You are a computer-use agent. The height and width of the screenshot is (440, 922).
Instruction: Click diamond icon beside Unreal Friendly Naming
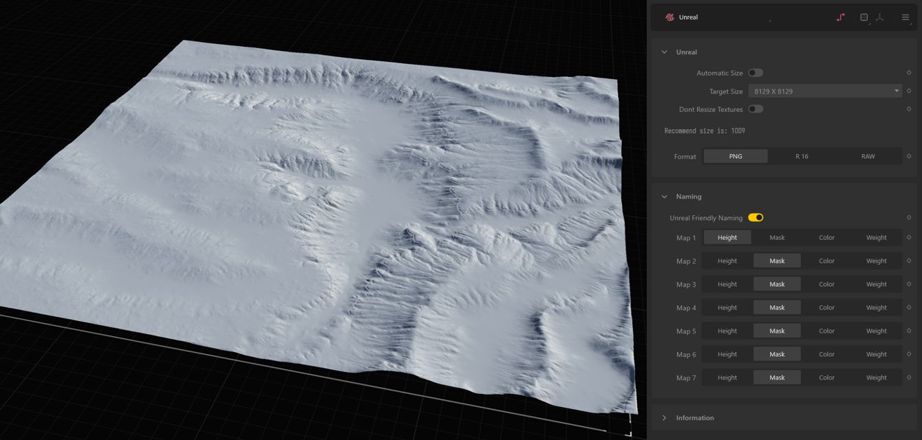(909, 218)
